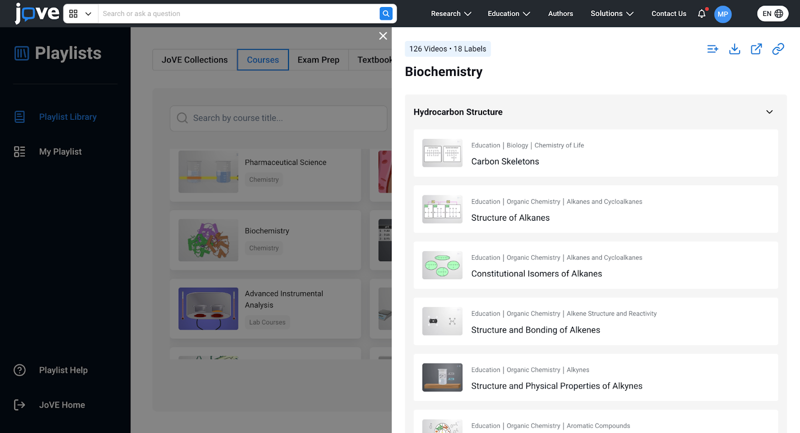
Task: Open Contact Us link
Action: click(x=668, y=13)
